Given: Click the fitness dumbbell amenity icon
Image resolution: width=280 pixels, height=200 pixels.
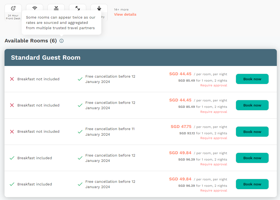Looking at the screenshot, I should (78, 8).
